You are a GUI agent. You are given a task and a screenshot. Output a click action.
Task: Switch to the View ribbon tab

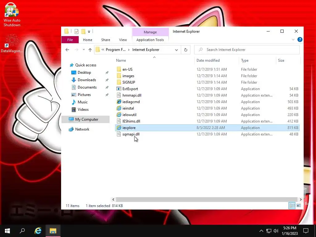[123, 40]
